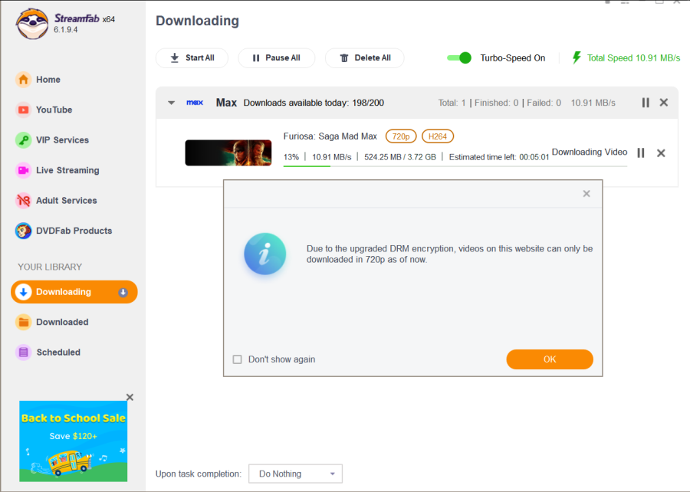Screen dimensions: 690x492
Task: Click the Furiosa movie thumbnail
Action: [x=228, y=153]
